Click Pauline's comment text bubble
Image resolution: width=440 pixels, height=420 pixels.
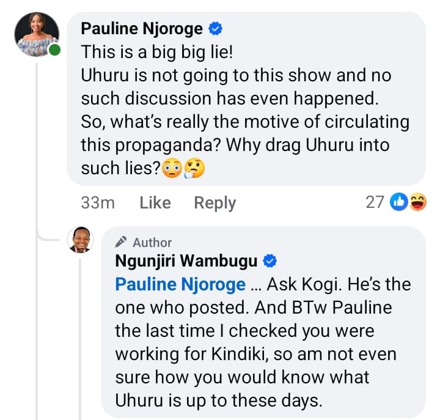pos(246,99)
